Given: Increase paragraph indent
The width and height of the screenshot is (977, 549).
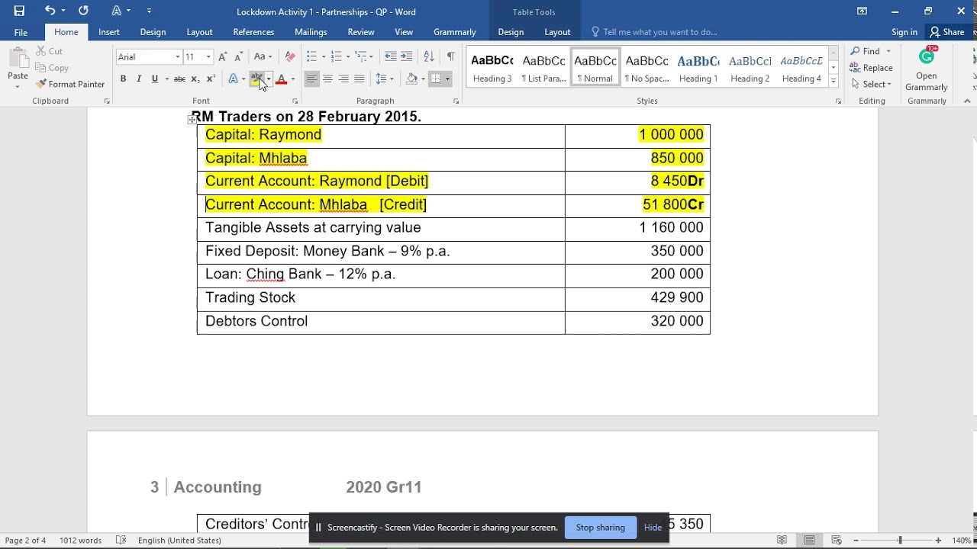Looking at the screenshot, I should 406,56.
